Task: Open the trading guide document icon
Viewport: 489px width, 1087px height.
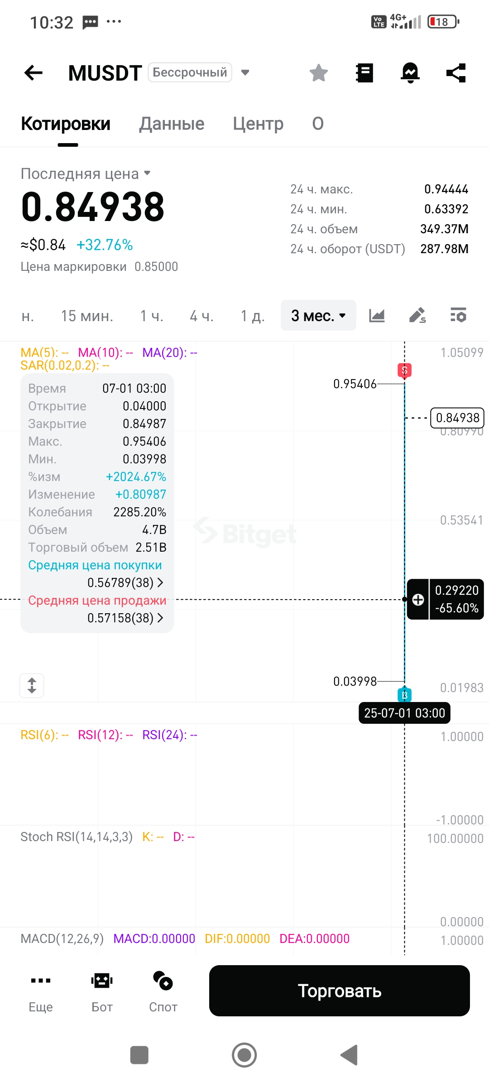Action: (364, 72)
